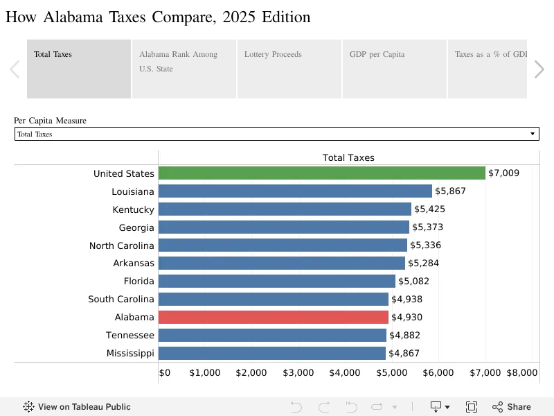554x416 pixels.
Task: Click the $7,009 value label
Action: [504, 173]
